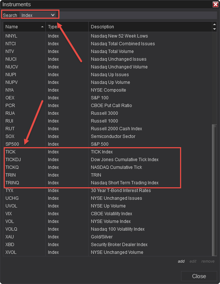Open the Search type dropdown showing Index

click(38, 15)
